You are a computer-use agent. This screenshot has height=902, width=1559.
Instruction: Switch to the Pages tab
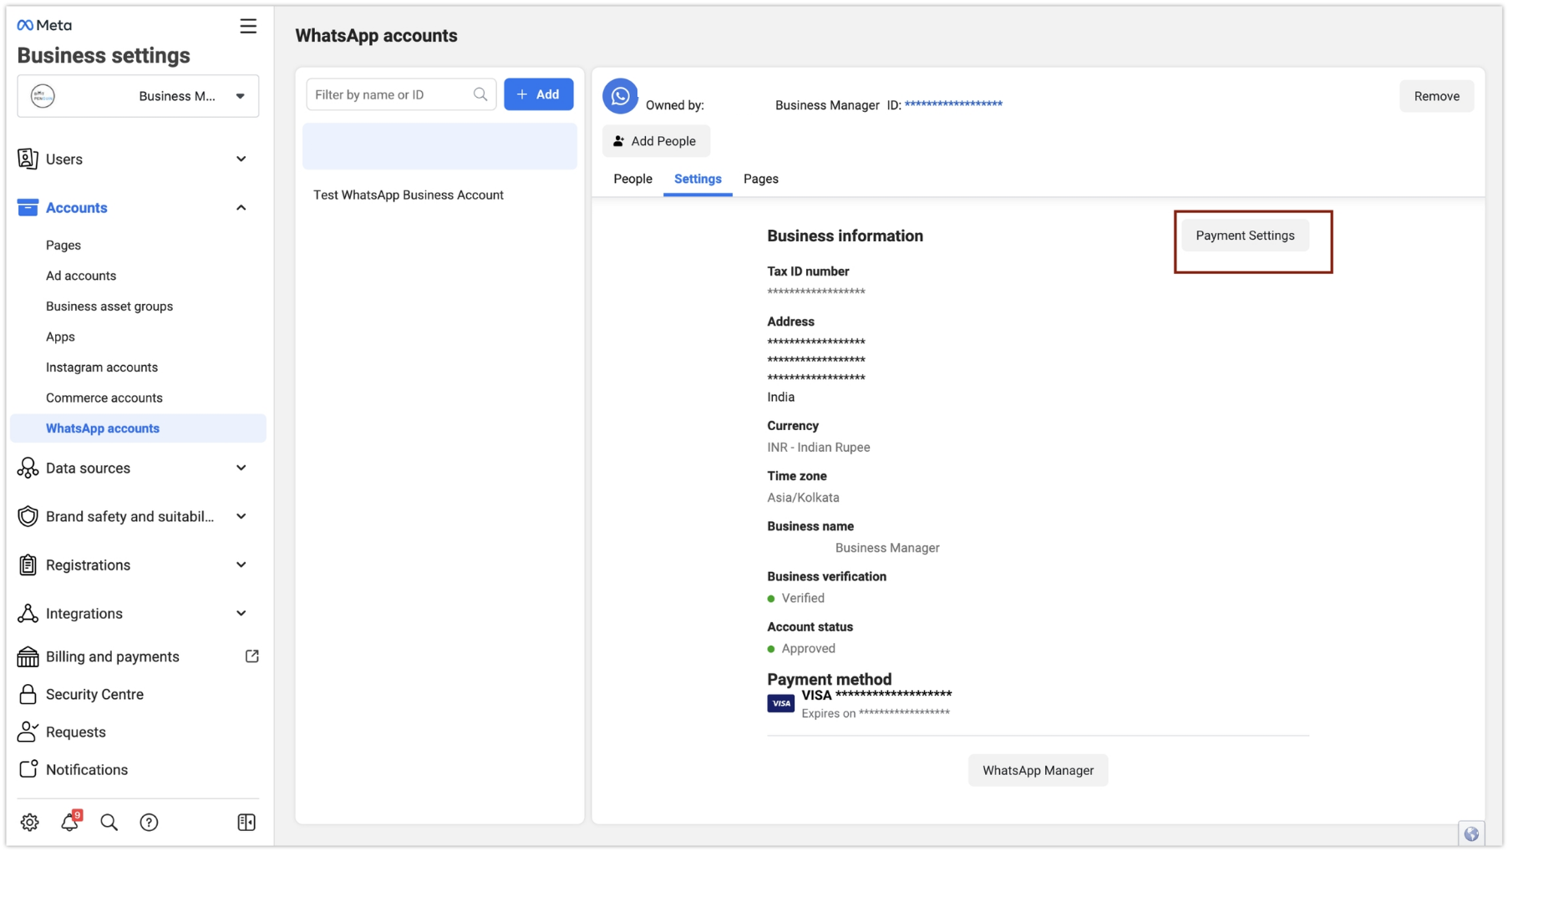tap(760, 179)
